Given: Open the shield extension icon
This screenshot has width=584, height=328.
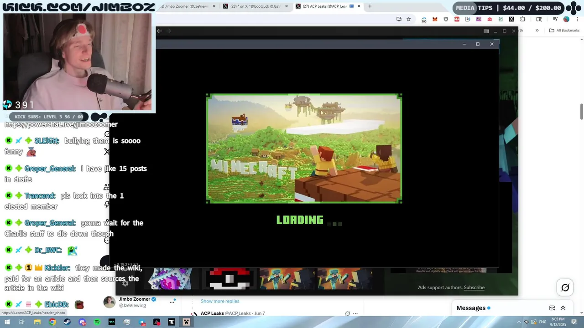Looking at the screenshot, I should (x=446, y=19).
